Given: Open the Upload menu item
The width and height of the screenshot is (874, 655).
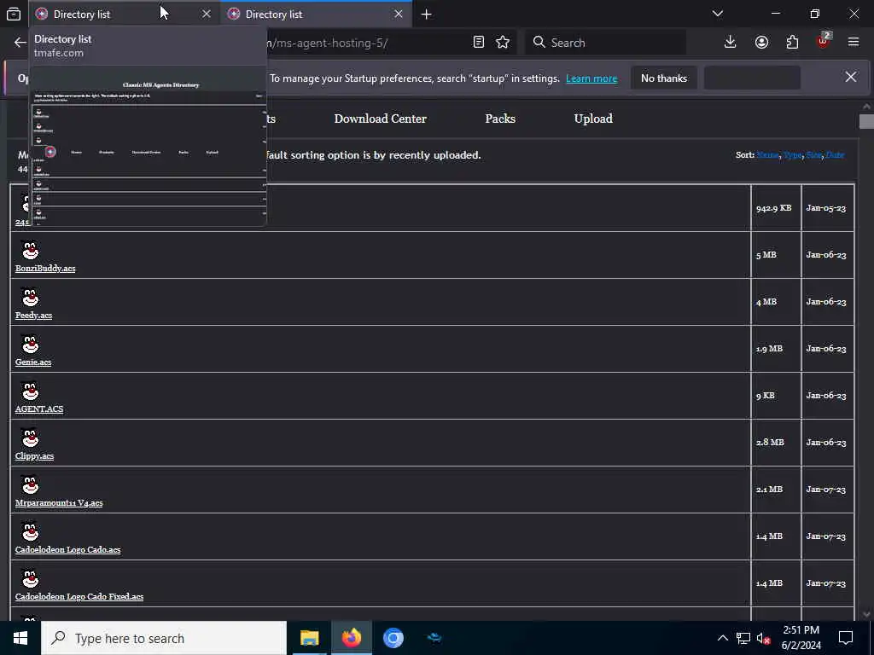Looking at the screenshot, I should point(593,119).
